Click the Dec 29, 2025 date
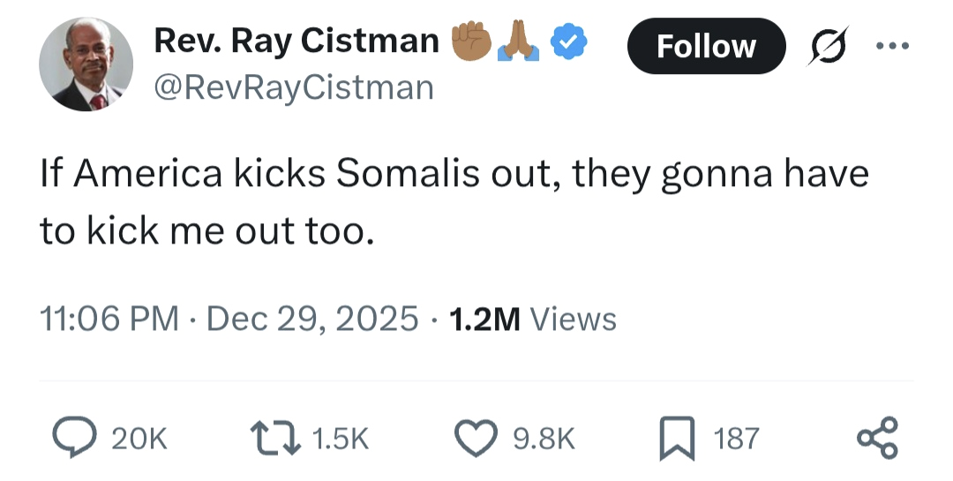Screen dimensions: 953x481 pos(312,319)
